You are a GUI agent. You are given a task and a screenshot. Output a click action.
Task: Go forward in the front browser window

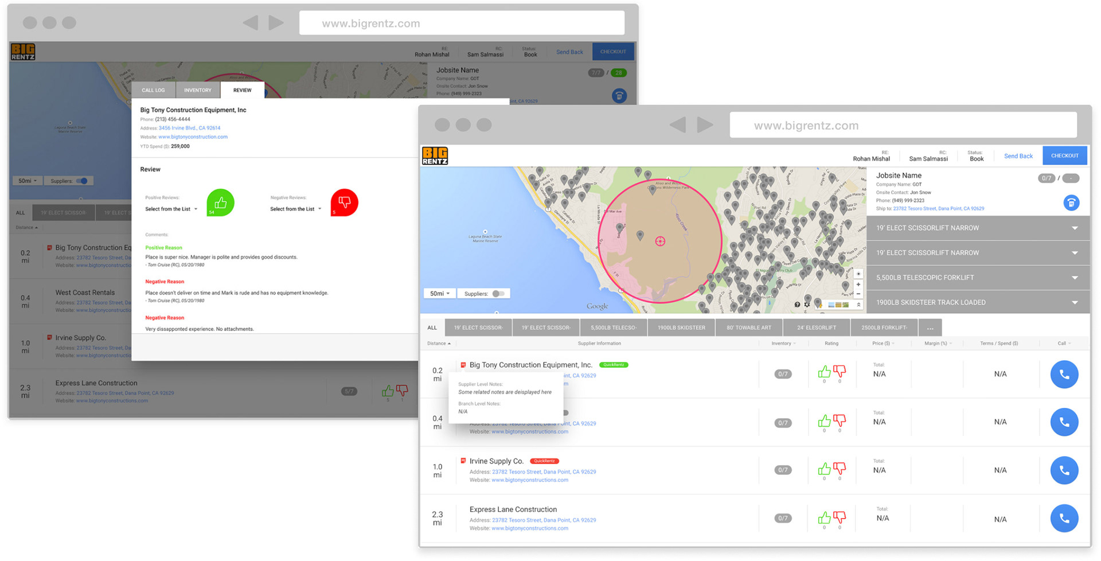click(x=705, y=124)
